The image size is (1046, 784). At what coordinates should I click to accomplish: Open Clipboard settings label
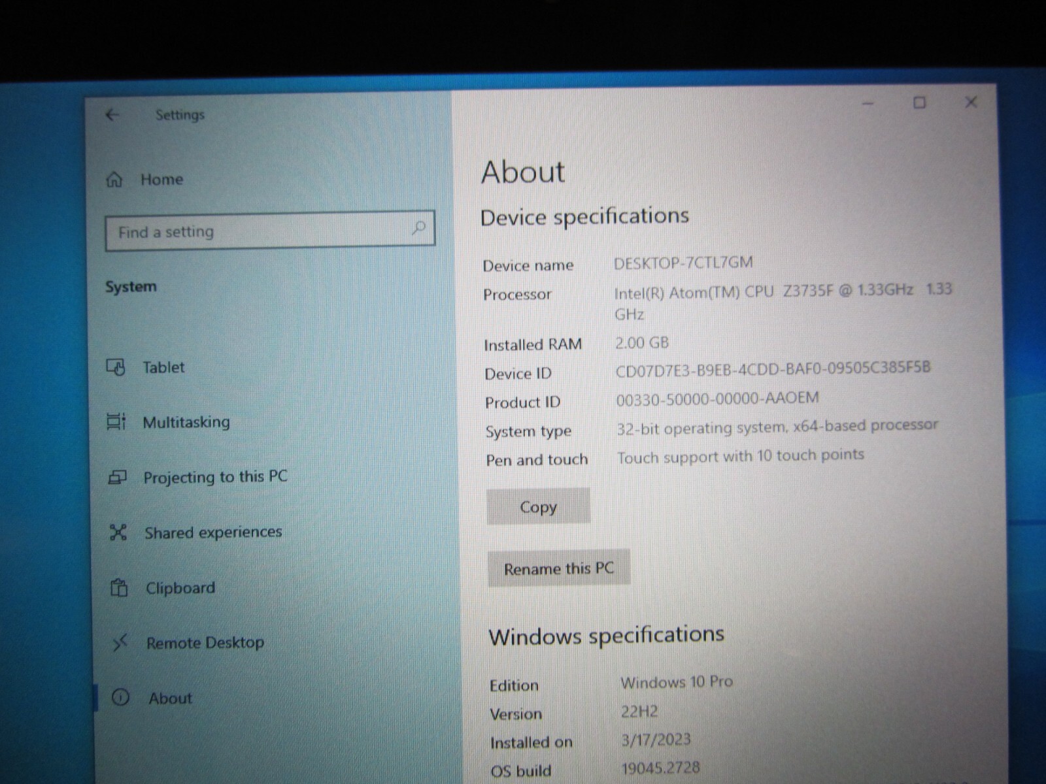(x=180, y=588)
